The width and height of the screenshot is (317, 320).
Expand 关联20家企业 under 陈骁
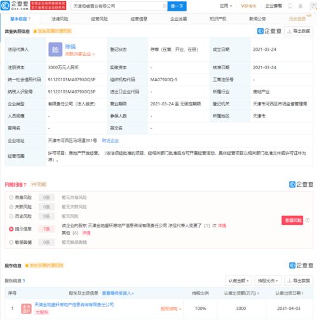point(79,54)
